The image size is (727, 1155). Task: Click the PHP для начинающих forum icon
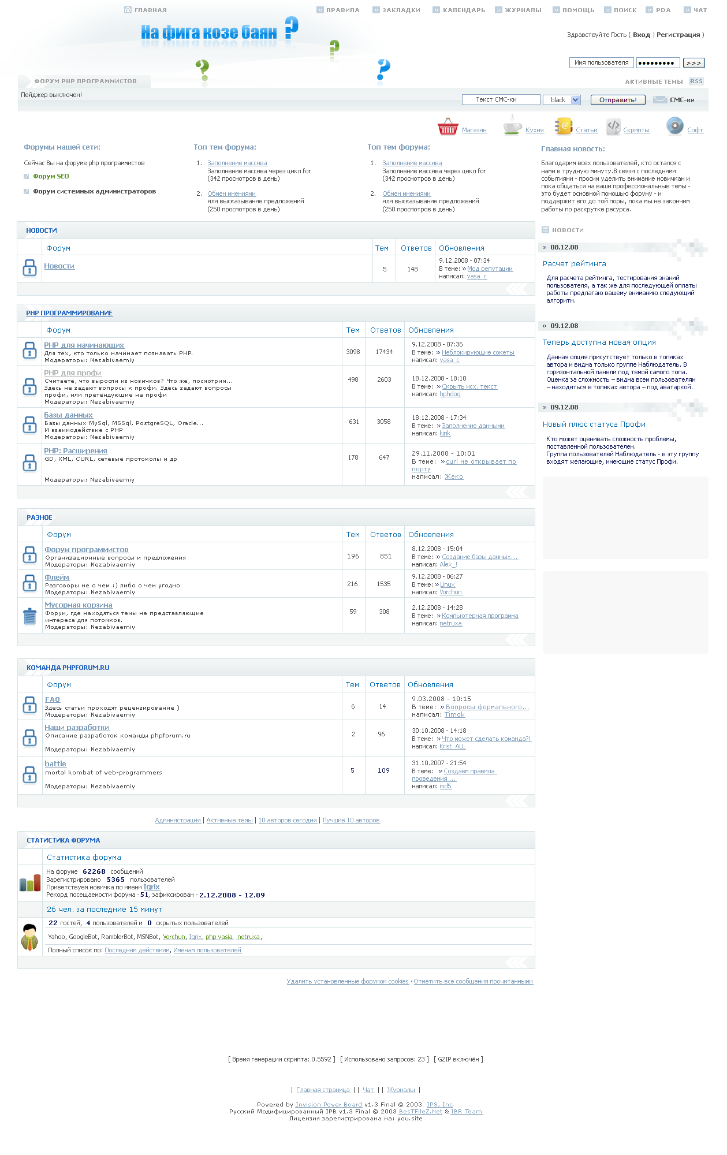pos(29,351)
